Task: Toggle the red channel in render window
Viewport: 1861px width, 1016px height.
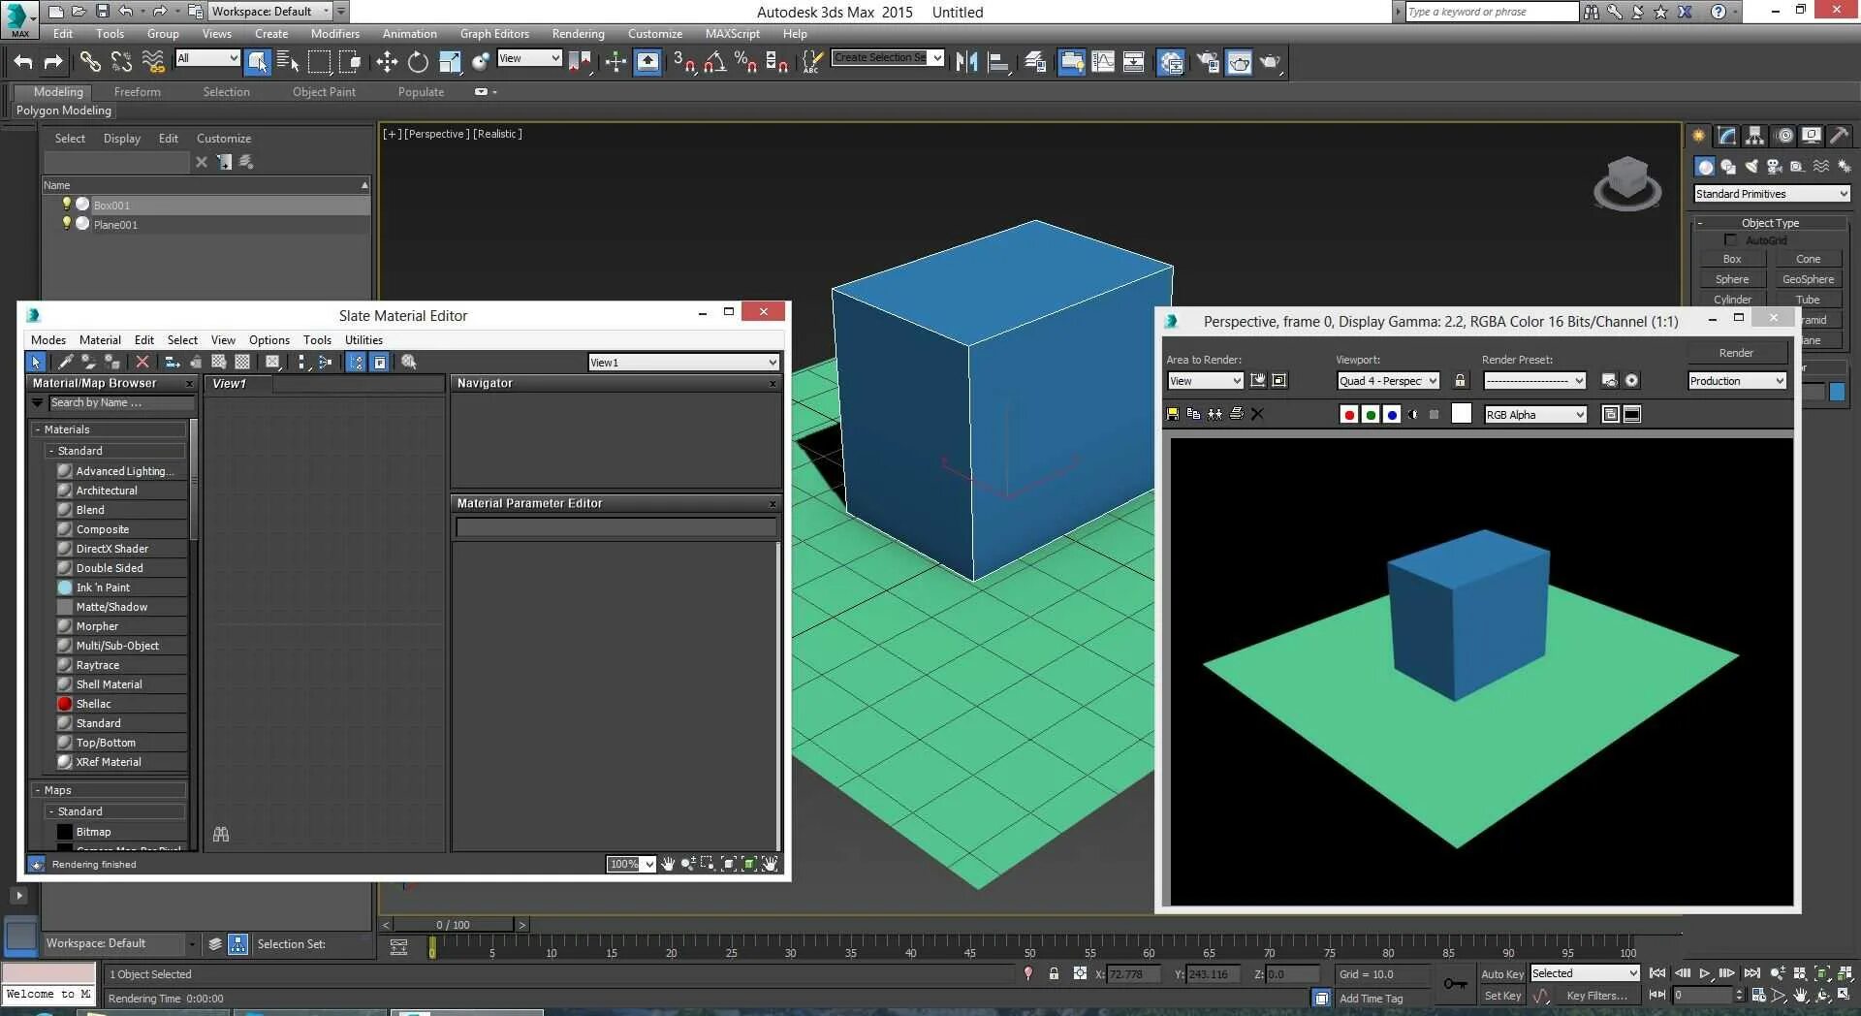Action: tap(1348, 414)
